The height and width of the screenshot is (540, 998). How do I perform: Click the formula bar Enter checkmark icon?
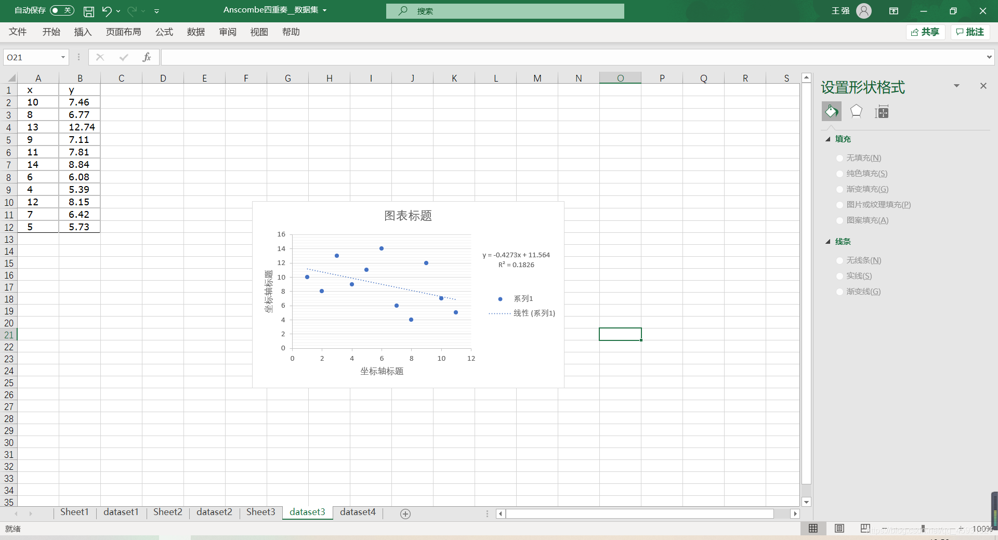point(124,57)
